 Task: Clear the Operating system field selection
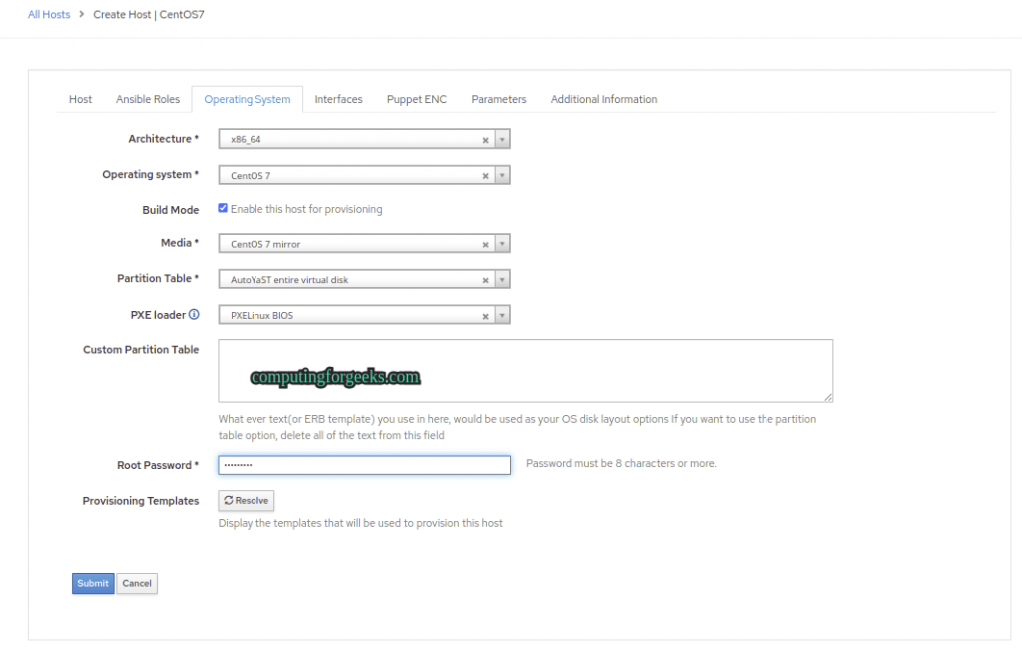point(485,174)
